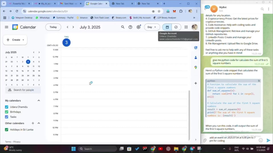Toggle Udara Chamidu calendar checkbox
The height and width of the screenshot is (153, 273).
click(x=7, y=107)
